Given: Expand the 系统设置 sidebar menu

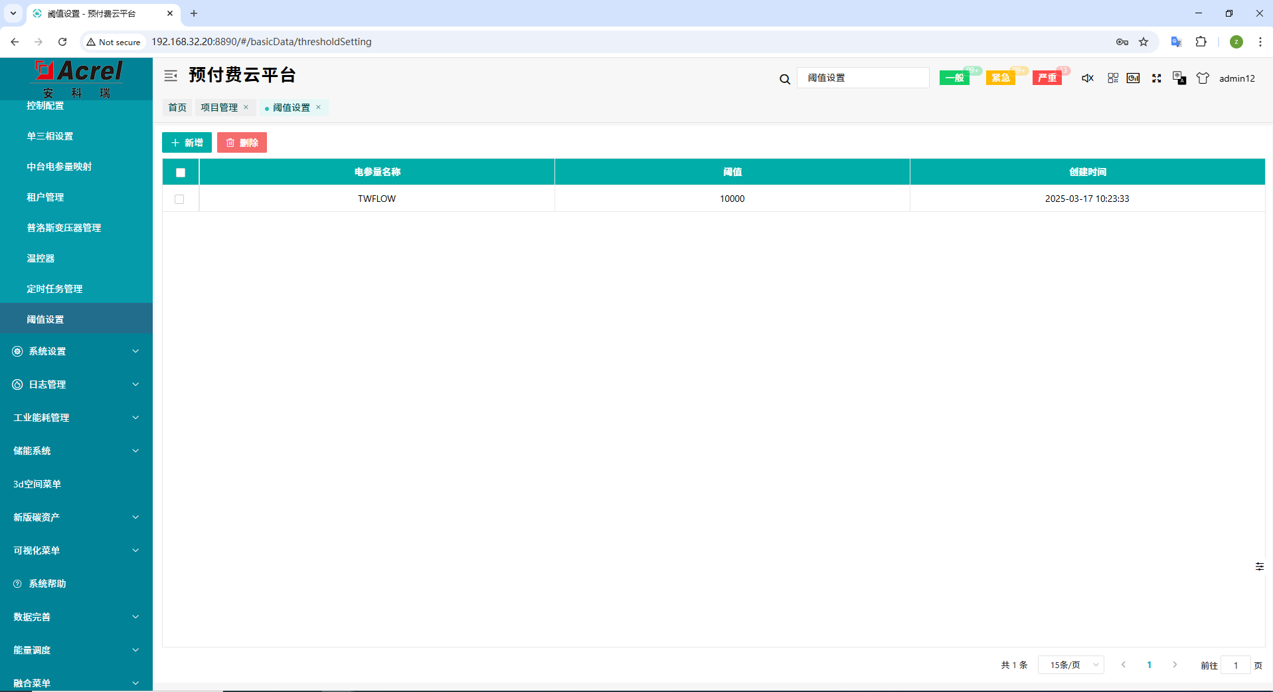Looking at the screenshot, I should 76,351.
